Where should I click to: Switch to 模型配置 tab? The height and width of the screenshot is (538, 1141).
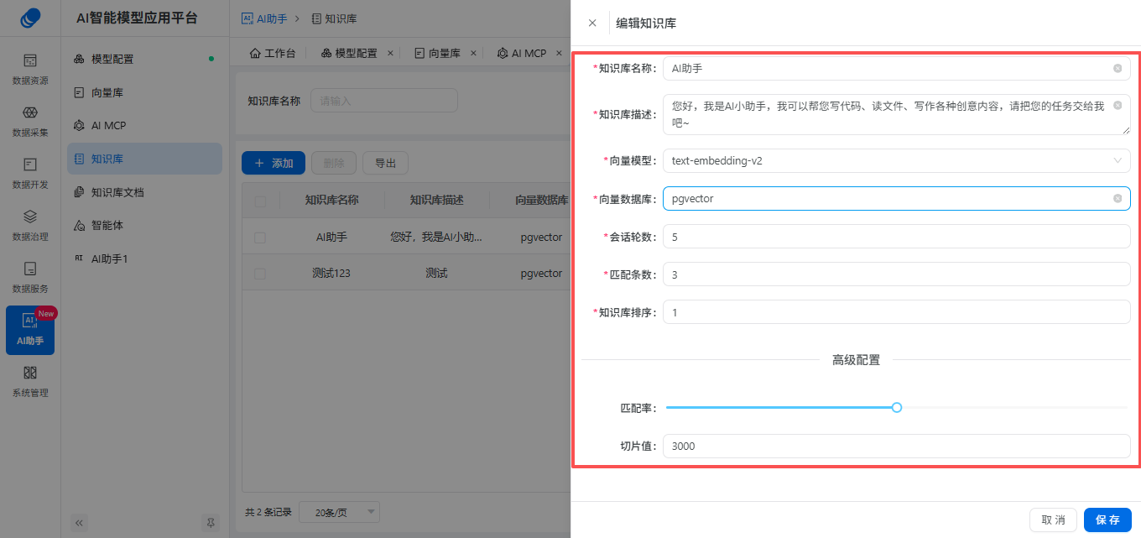[349, 53]
